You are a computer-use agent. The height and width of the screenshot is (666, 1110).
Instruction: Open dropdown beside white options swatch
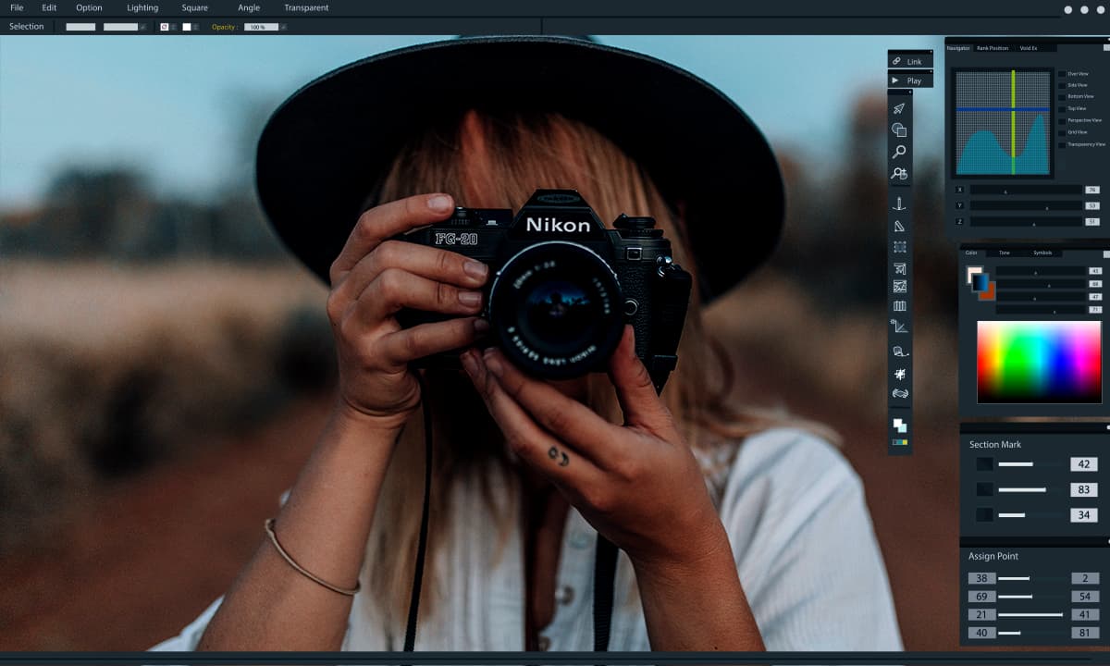pos(195,27)
